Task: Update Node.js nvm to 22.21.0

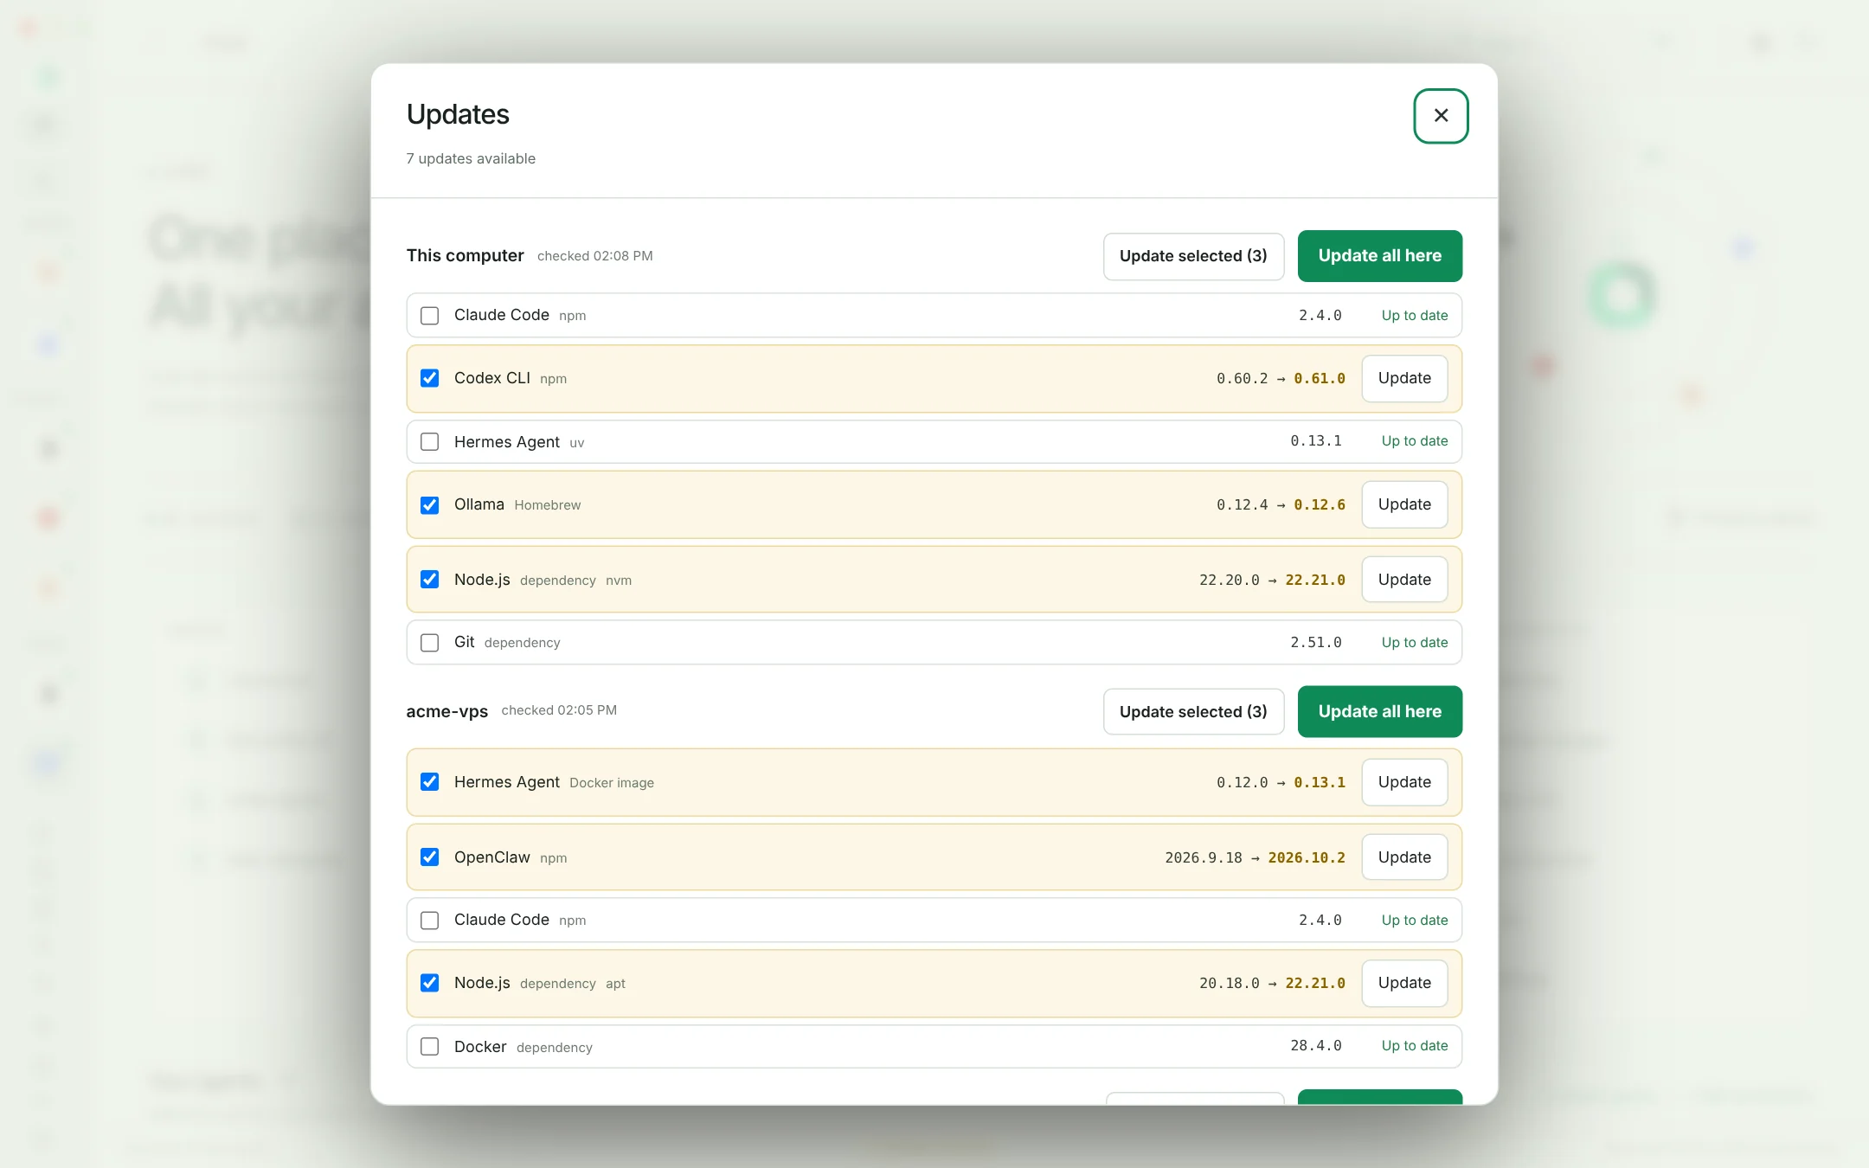Action: [x=1404, y=579]
